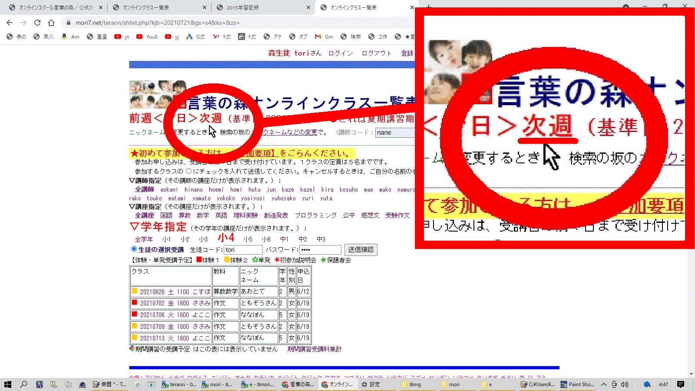Screen dimensions: 695x391
Task: Click the 次週 link
Action: pos(210,118)
